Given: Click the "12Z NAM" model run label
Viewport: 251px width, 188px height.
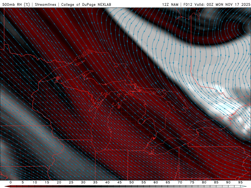Looking at the screenshot, I should (170, 4).
